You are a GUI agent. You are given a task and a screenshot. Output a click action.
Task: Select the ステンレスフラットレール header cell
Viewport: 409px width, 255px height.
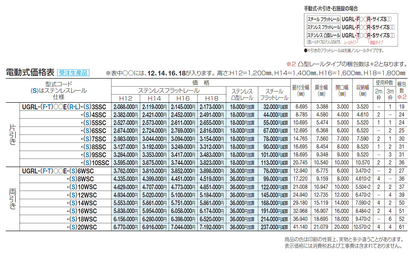[168, 90]
